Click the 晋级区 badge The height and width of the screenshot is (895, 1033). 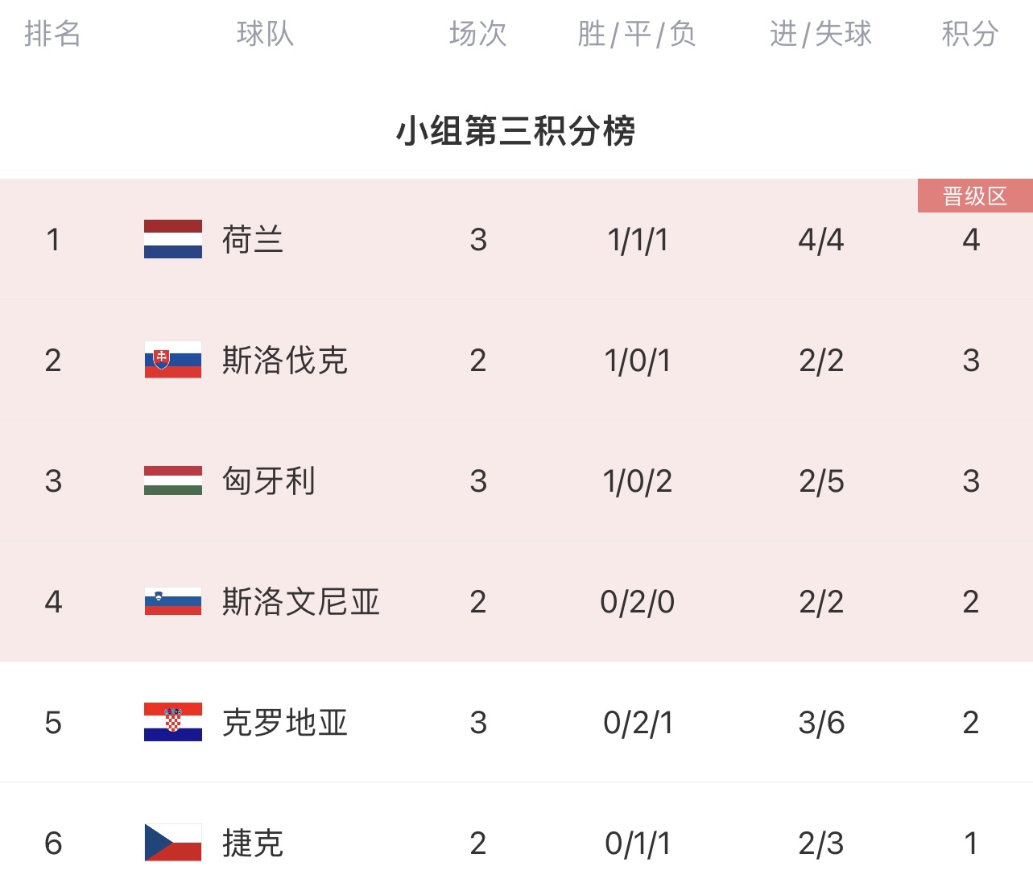click(x=975, y=196)
